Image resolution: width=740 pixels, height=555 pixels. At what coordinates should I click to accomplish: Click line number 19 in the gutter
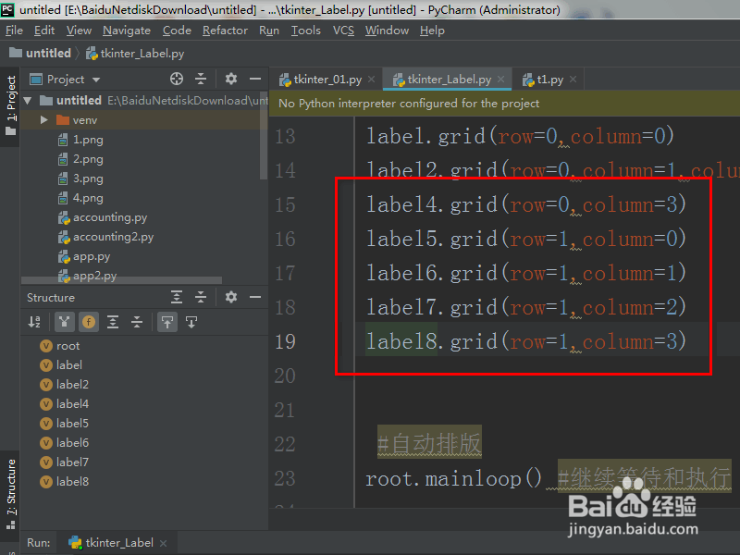click(x=285, y=341)
